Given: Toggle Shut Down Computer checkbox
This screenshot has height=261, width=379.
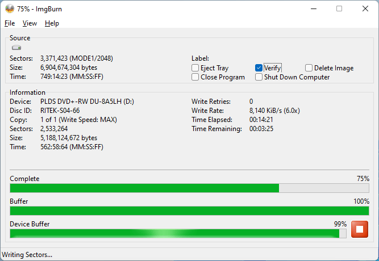Looking at the screenshot, I should [259, 77].
